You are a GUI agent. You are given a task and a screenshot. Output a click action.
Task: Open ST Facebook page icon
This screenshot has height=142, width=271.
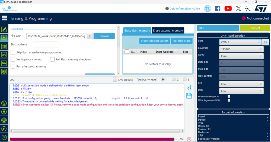point(218,8)
